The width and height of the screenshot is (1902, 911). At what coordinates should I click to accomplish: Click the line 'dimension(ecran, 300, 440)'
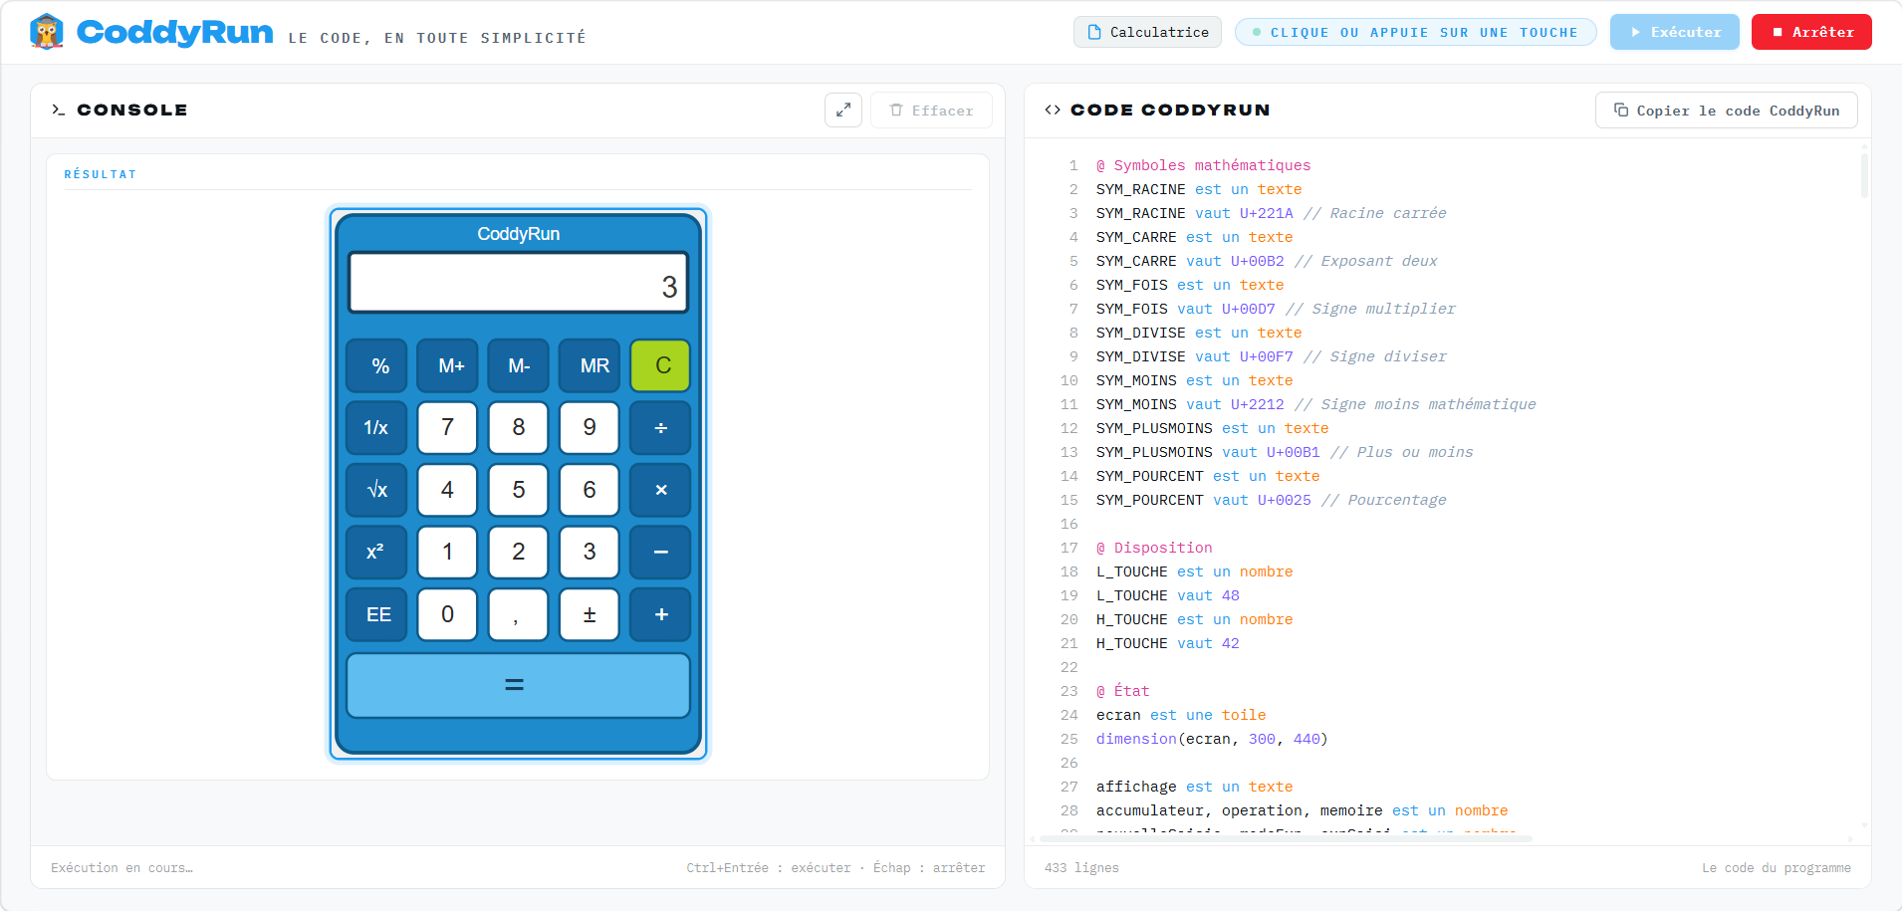click(1212, 739)
